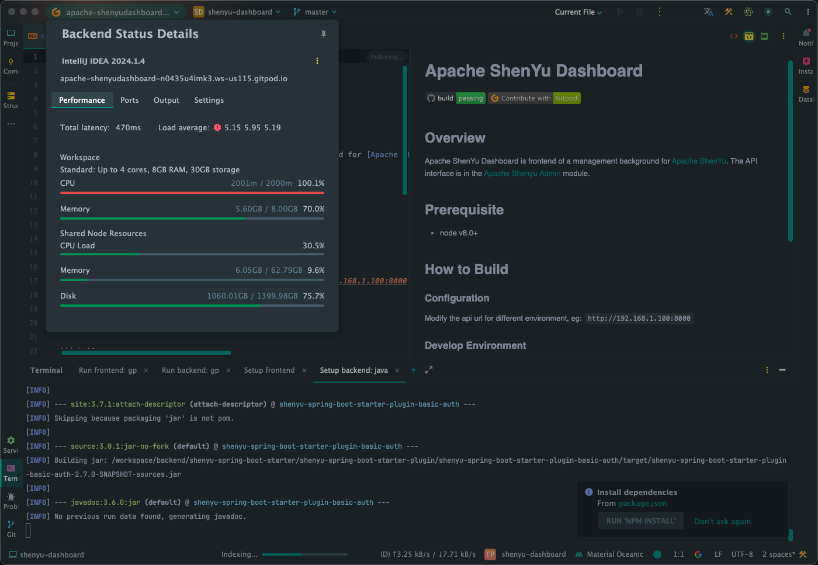Open the master branch dropdown

(316, 12)
